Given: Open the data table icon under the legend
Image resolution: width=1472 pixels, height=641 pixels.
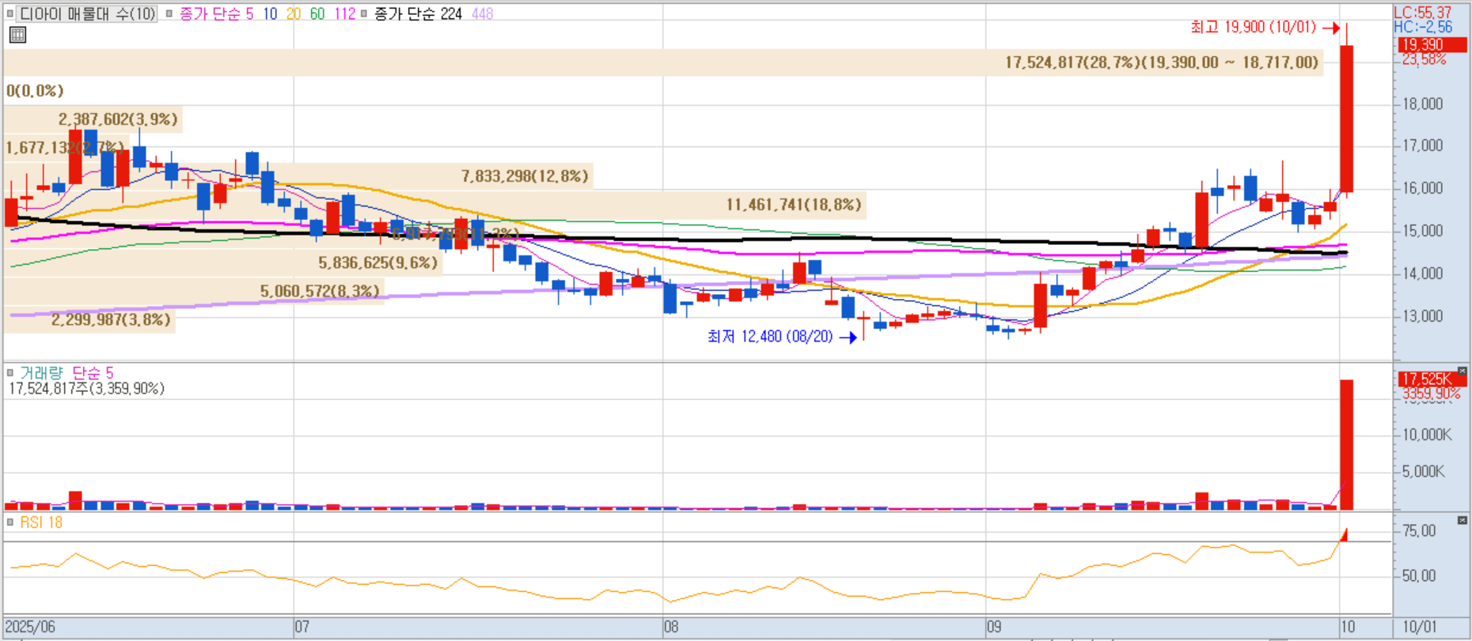Looking at the screenshot, I should click(x=17, y=35).
